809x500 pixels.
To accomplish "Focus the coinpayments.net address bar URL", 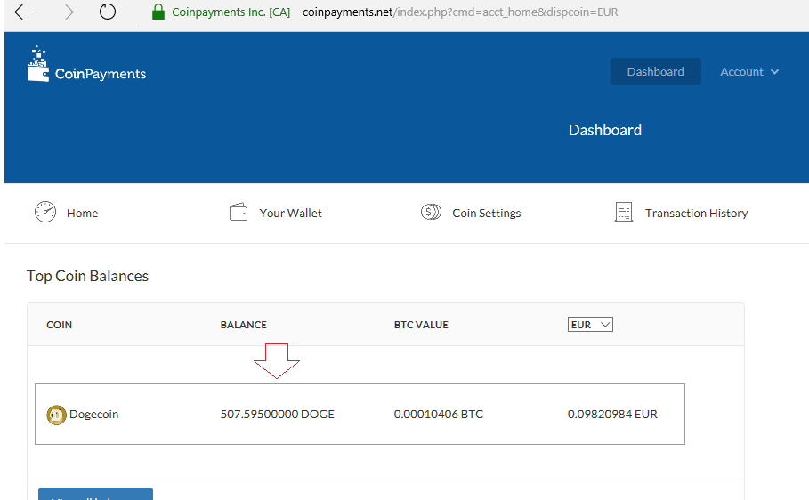I will click(x=460, y=12).
